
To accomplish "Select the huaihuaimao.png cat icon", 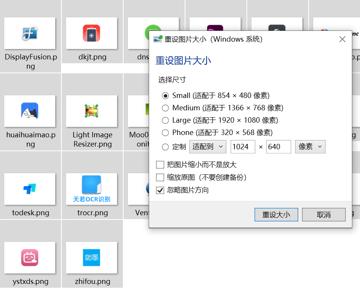I will (30, 111).
